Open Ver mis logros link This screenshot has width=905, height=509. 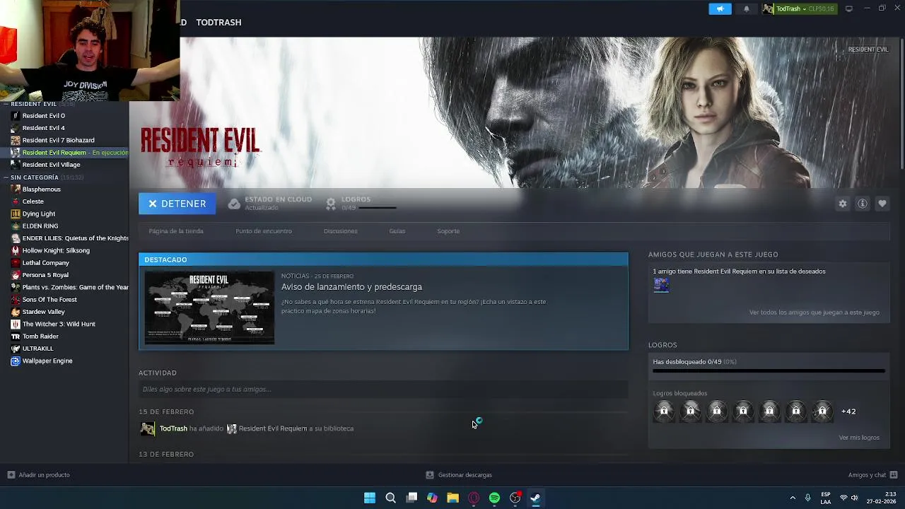(859, 438)
